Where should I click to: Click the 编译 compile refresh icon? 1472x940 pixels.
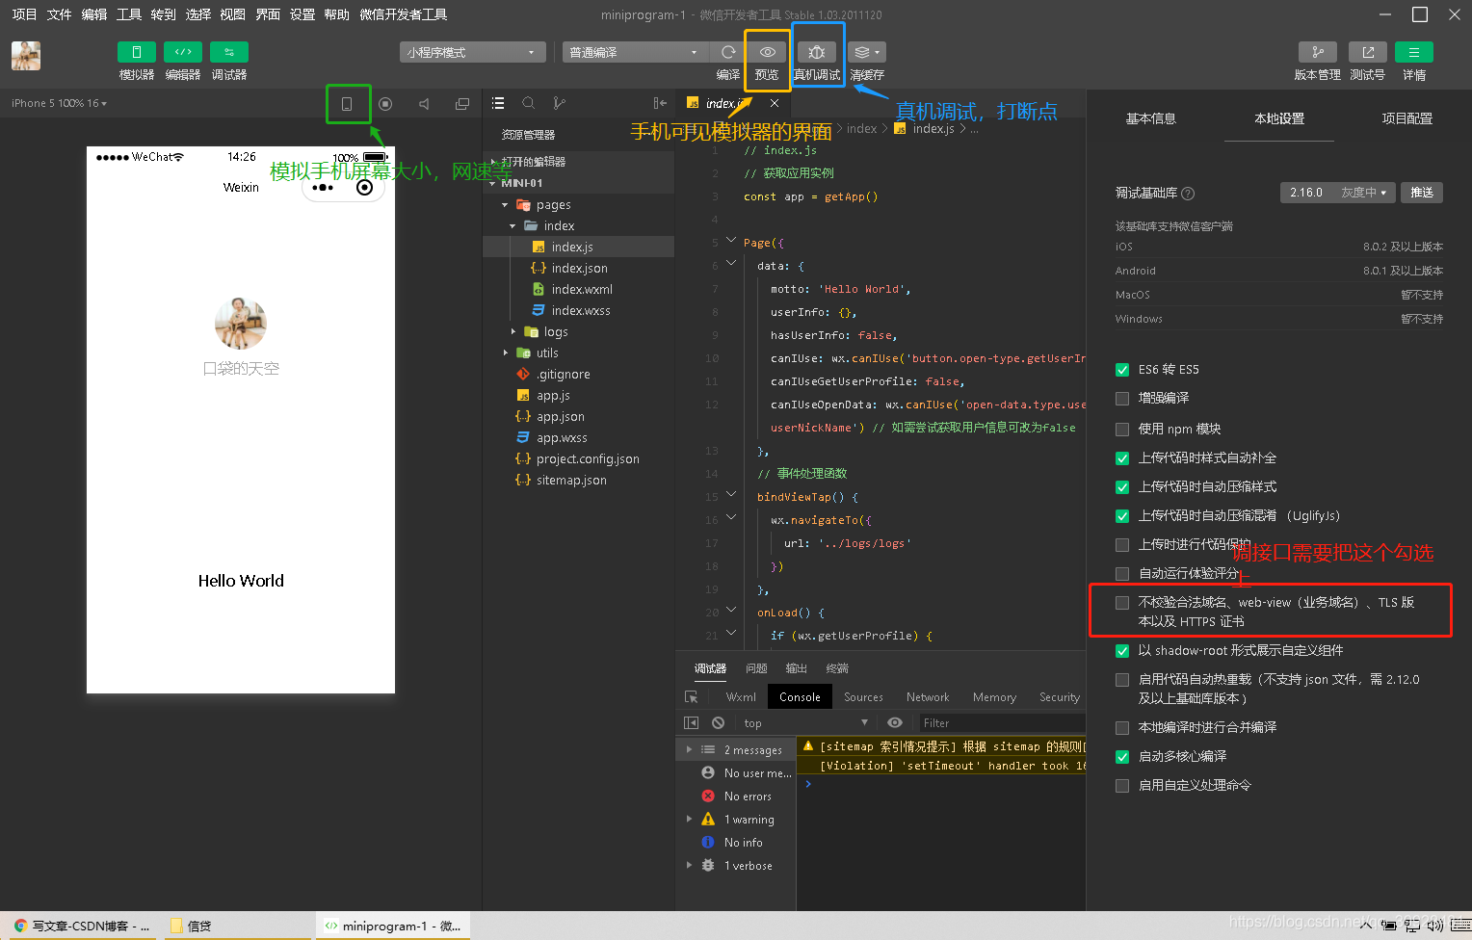coord(728,52)
